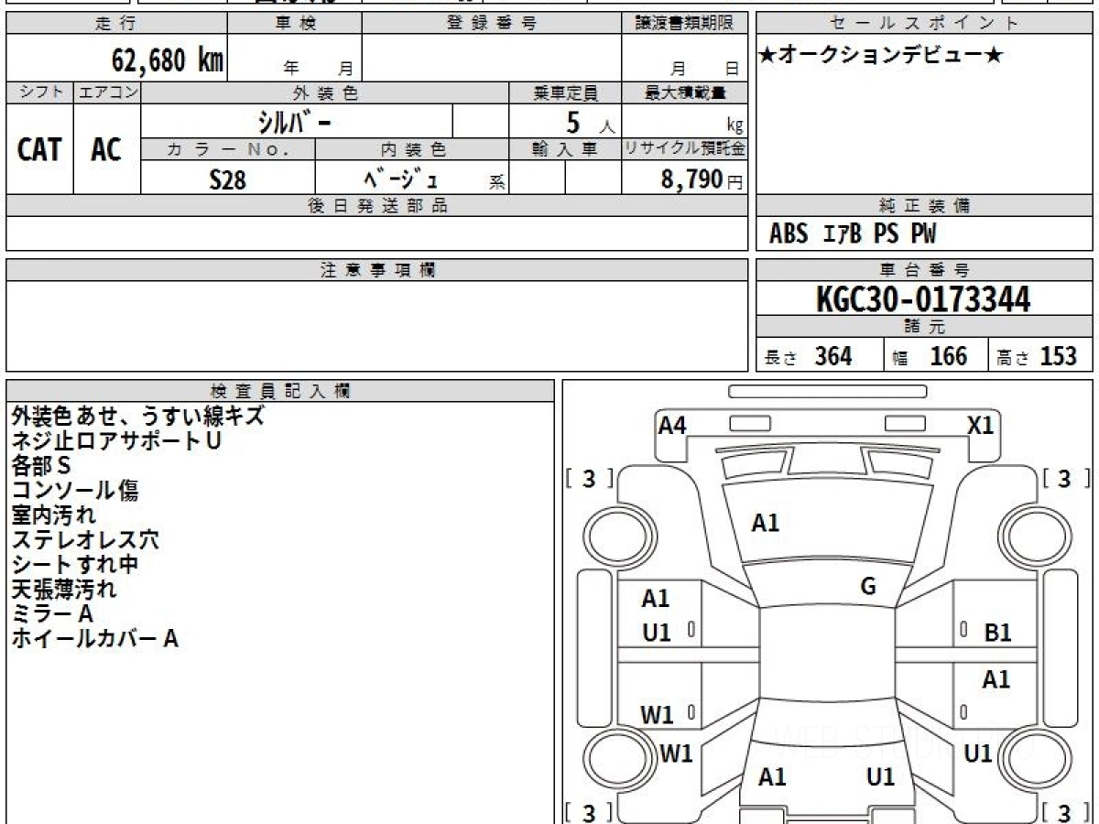Click the 内装色 header cell
The width and height of the screenshot is (1099, 824).
[x=412, y=149]
